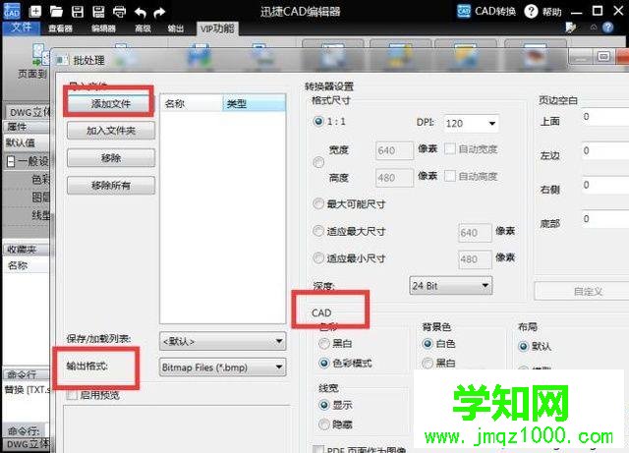Tick the 自动宽度 checkbox

[450, 149]
